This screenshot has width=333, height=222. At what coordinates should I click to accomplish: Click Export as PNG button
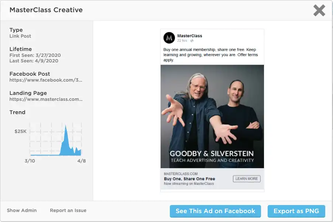(296, 211)
